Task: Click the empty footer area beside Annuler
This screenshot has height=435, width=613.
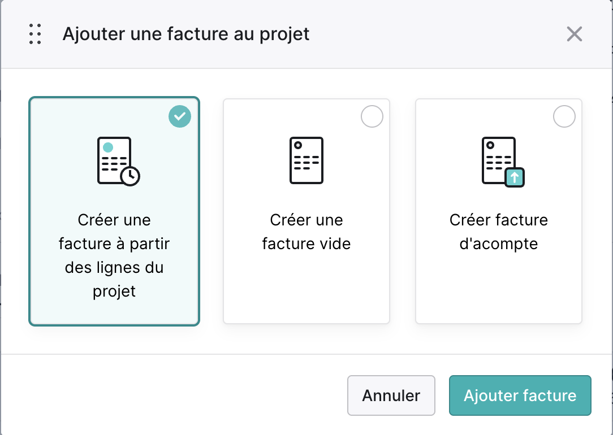Action: 172,395
